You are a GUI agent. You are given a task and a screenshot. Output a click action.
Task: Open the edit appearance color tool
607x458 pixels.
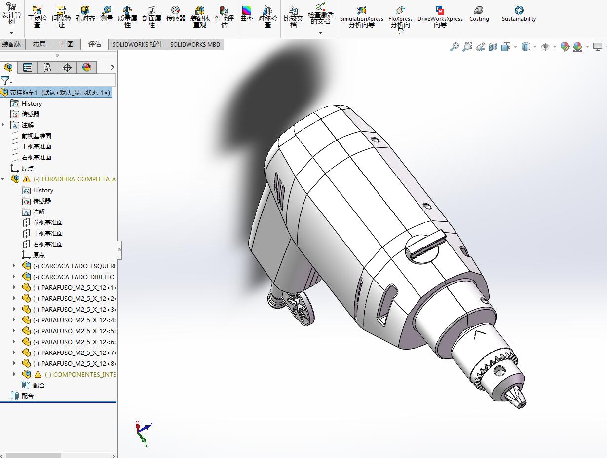[x=565, y=47]
